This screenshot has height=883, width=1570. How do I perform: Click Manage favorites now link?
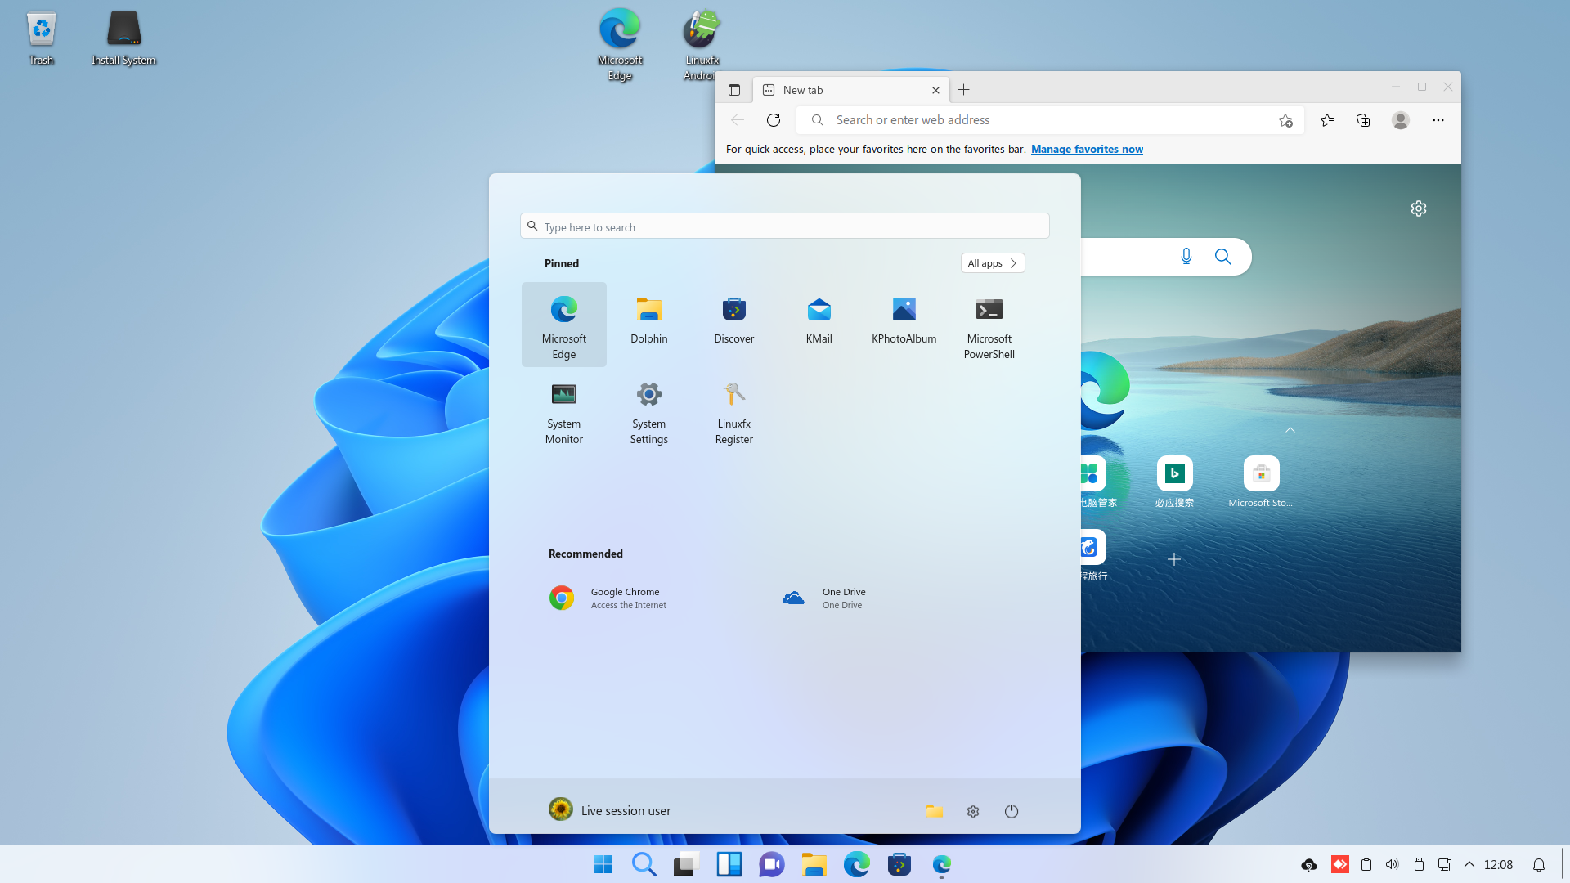[1086, 149]
